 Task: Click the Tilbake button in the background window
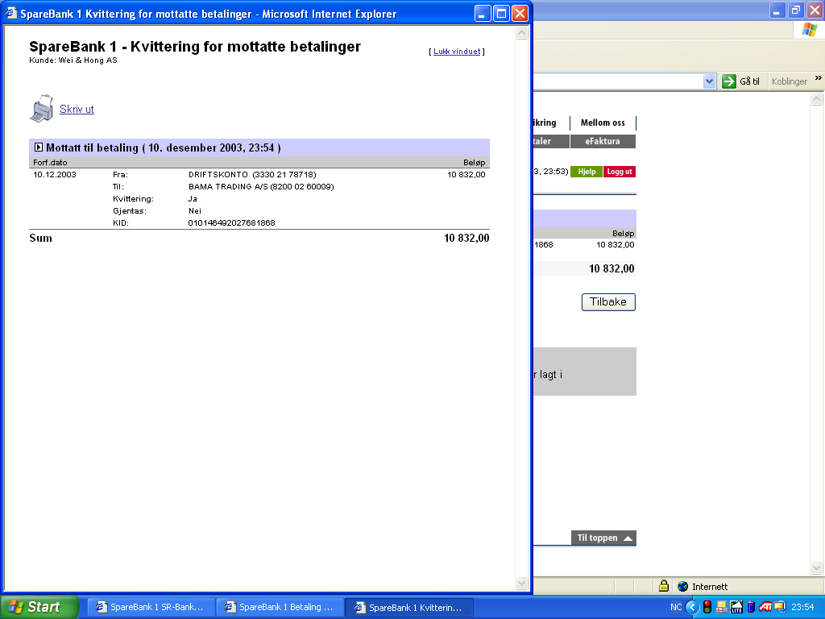coord(608,302)
